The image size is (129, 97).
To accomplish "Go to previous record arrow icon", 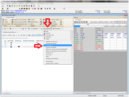I will [x=16, y=29].
